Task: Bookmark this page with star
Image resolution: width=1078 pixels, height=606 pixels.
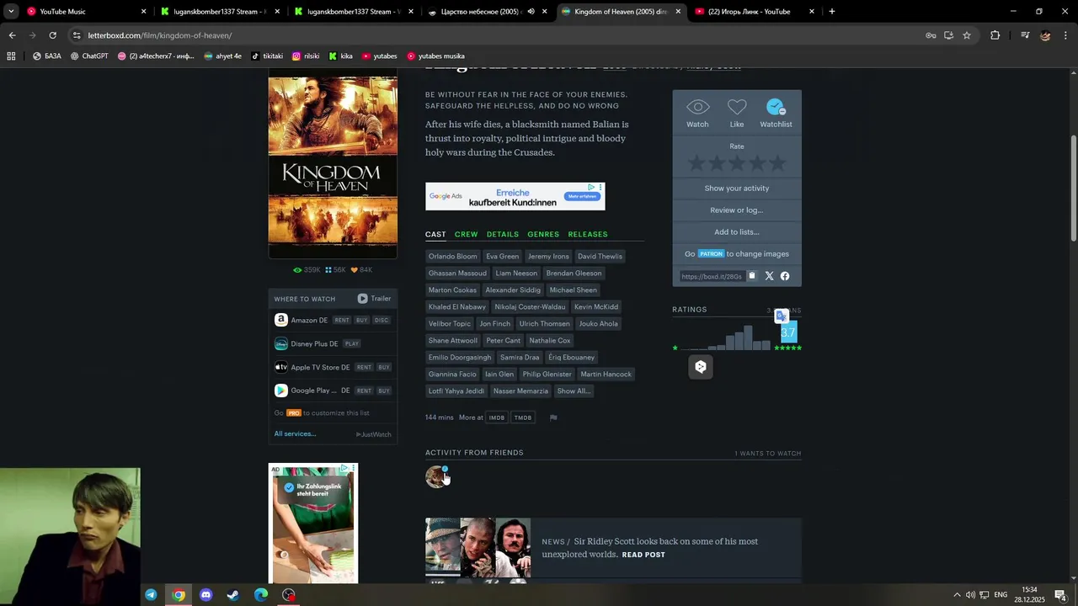Action: click(967, 35)
